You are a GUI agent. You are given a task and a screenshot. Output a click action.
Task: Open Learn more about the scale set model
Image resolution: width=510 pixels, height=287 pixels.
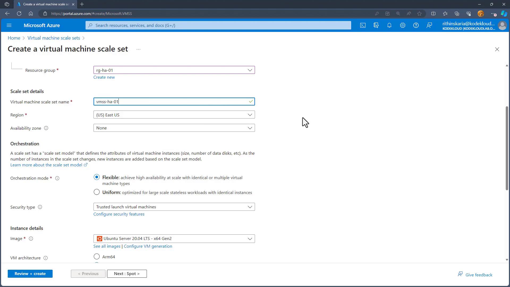pyautogui.click(x=49, y=165)
